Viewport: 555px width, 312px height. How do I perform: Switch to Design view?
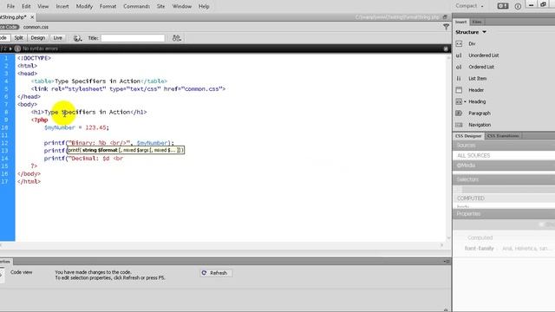click(x=38, y=38)
